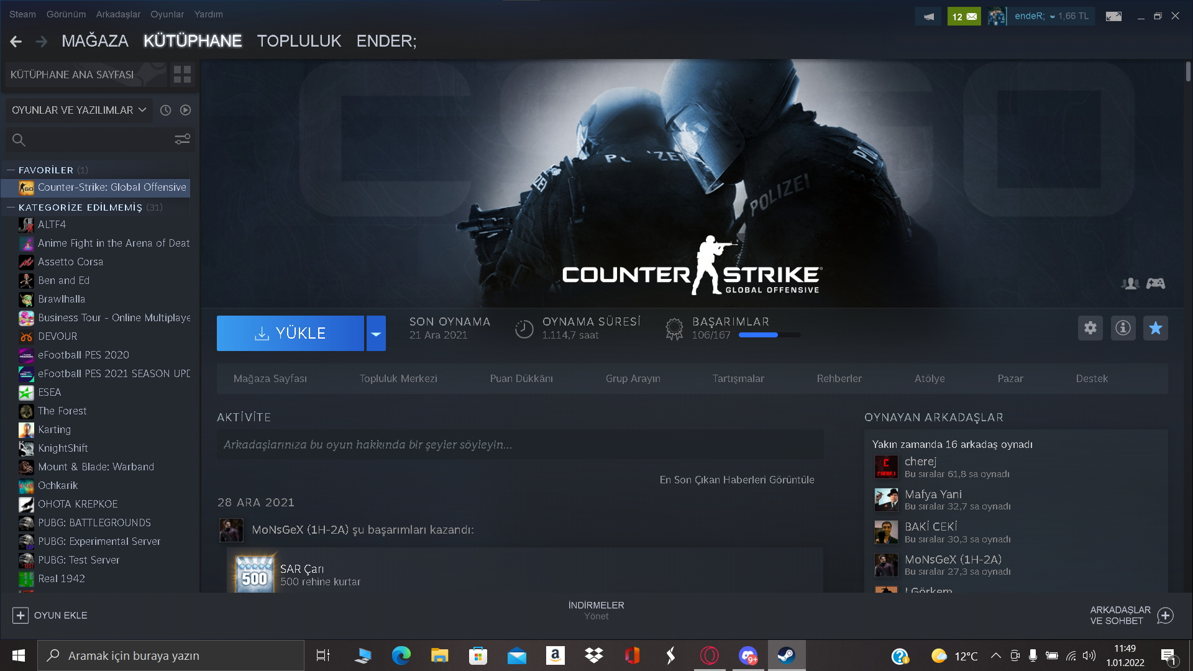Sort by recent activity clock icon
Viewport: 1193px width, 671px height.
tap(165, 110)
